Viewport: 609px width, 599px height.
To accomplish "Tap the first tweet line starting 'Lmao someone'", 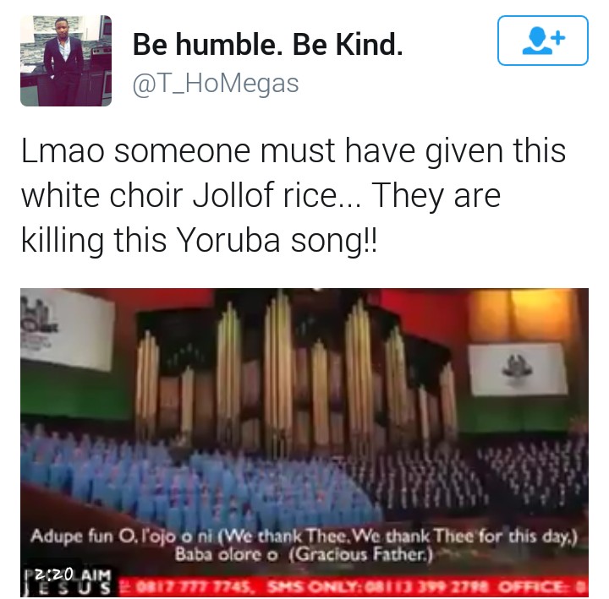I will pyautogui.click(x=294, y=152).
